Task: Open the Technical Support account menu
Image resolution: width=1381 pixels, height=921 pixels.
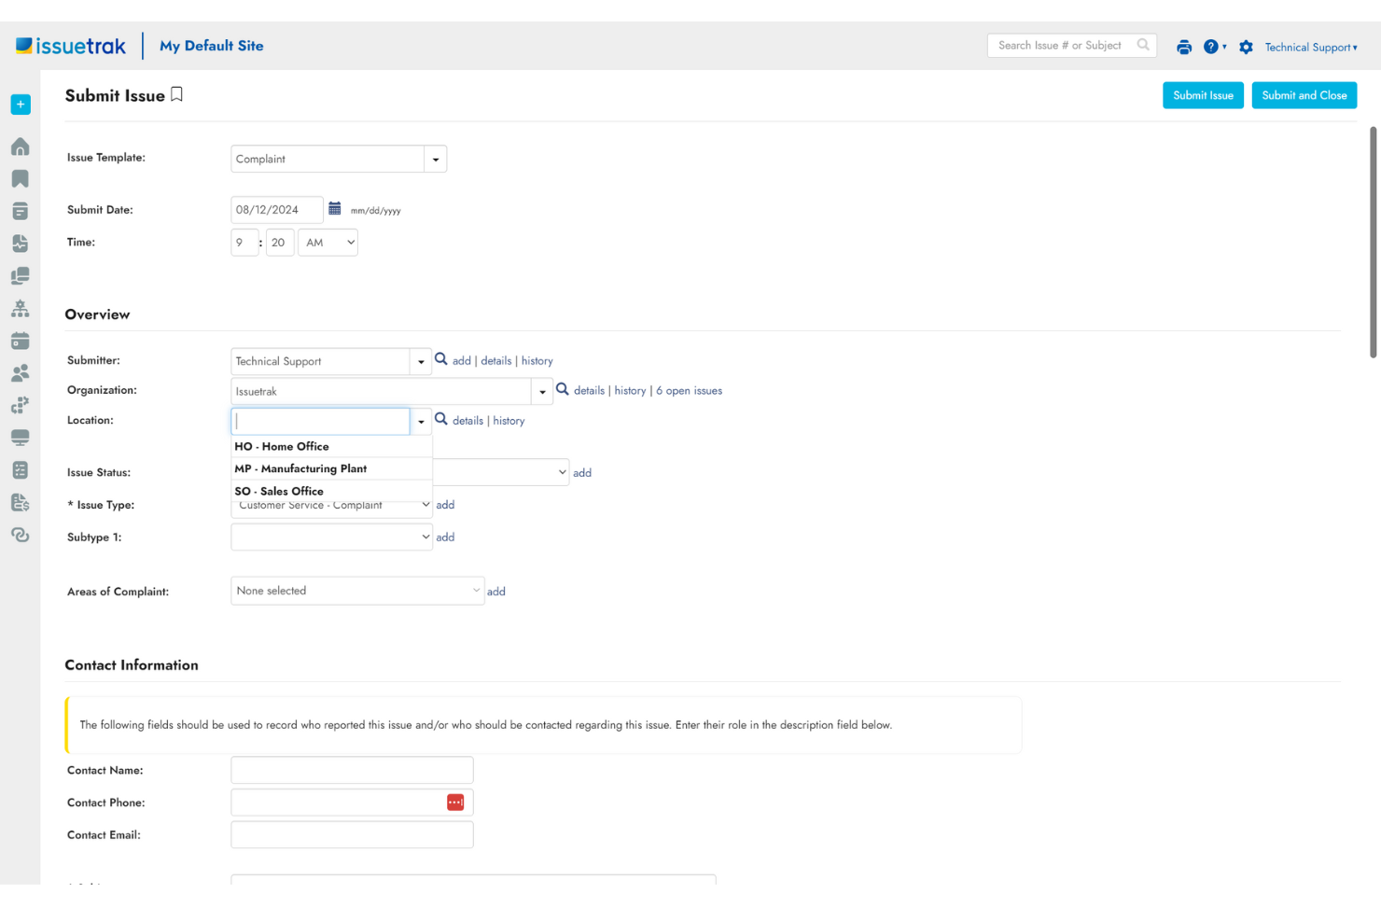Action: click(x=1310, y=47)
